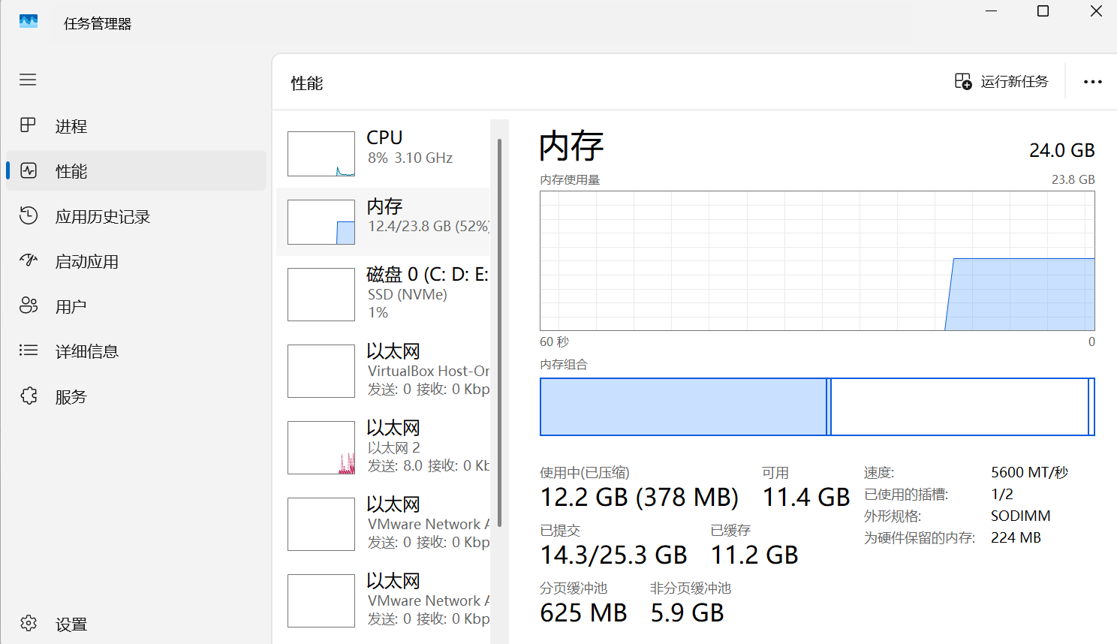This screenshot has height=644, width=1117.
Task: Select the 磁盘 0 graph thumbnail
Action: (x=321, y=294)
